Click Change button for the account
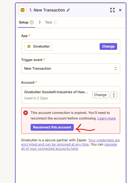 [x=100, y=95]
